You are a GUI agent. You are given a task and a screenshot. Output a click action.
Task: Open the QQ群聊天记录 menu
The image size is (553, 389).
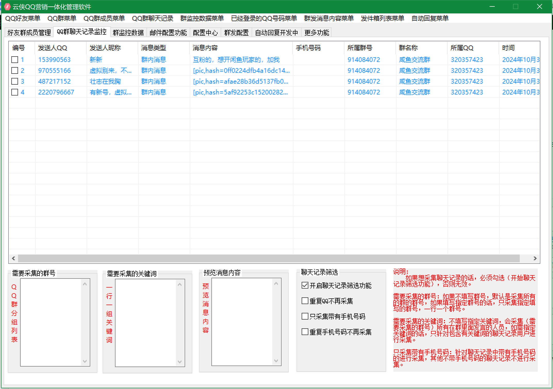[x=153, y=18]
